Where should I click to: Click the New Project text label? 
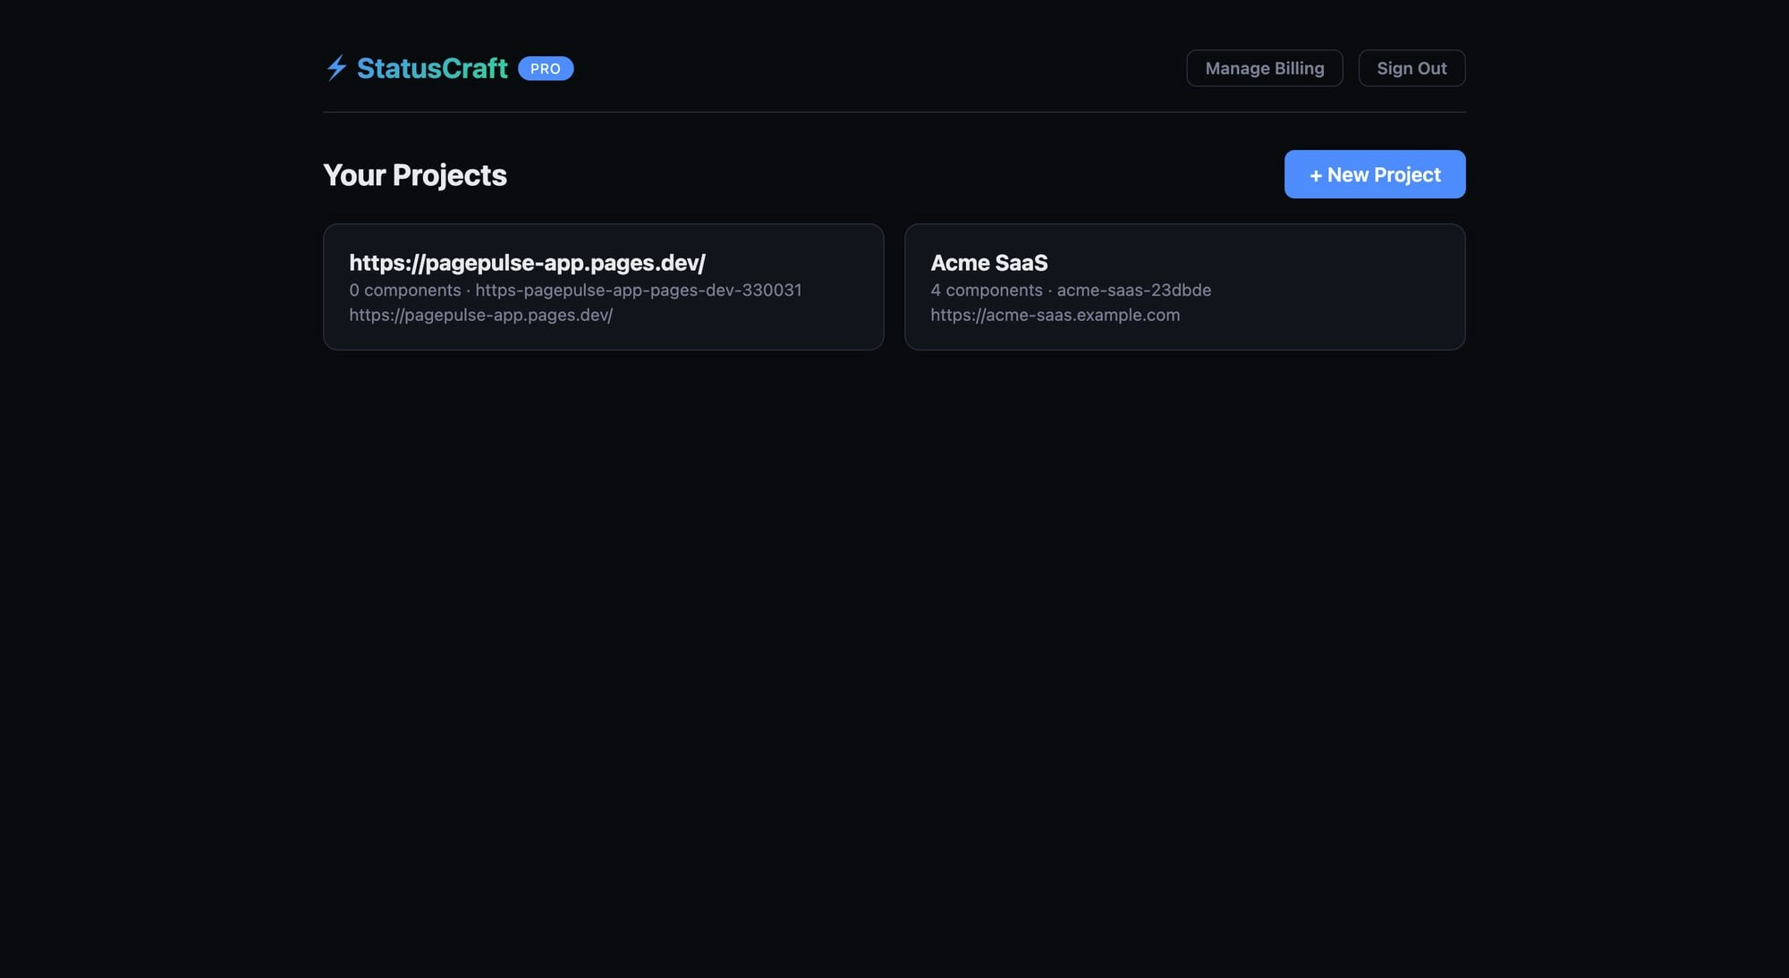tap(1383, 174)
